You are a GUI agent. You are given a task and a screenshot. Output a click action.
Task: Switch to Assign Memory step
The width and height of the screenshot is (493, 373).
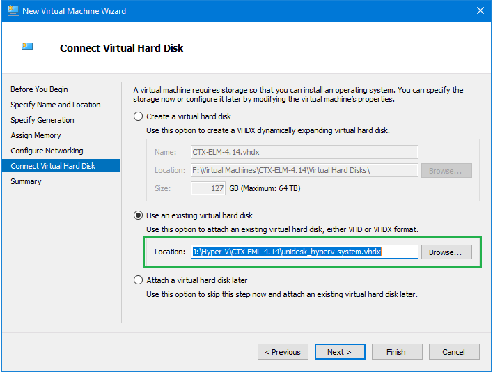coord(36,135)
